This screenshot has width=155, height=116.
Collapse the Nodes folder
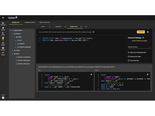[12, 54]
